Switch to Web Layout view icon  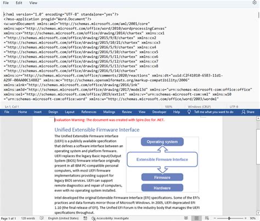click(207, 218)
